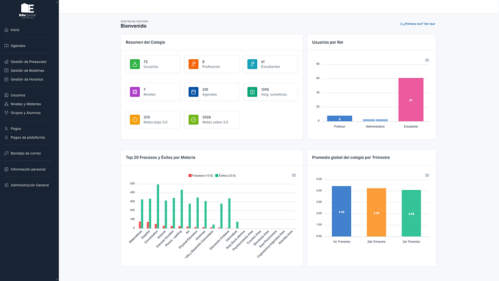
Task: Click the light blue Administrativo bar
Action: [x=375, y=120]
